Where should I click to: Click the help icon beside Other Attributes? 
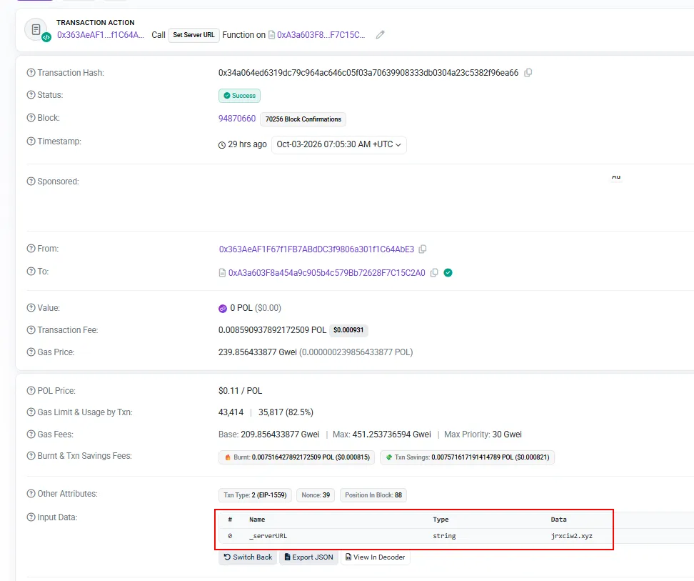[31, 493]
